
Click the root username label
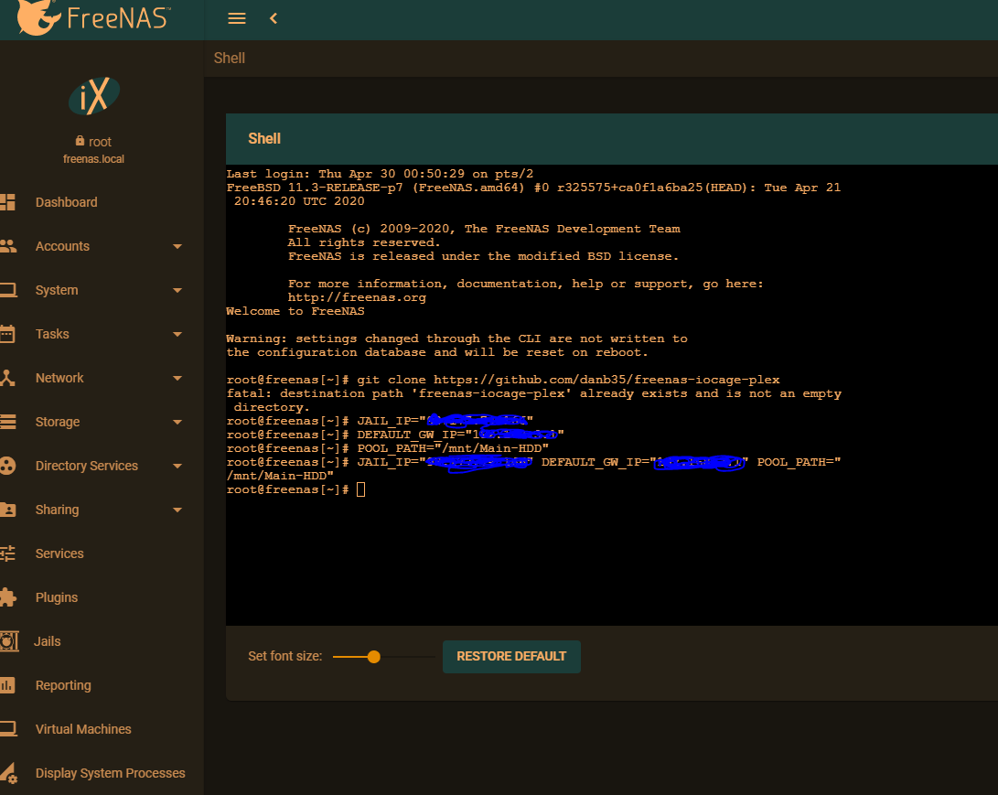click(100, 141)
